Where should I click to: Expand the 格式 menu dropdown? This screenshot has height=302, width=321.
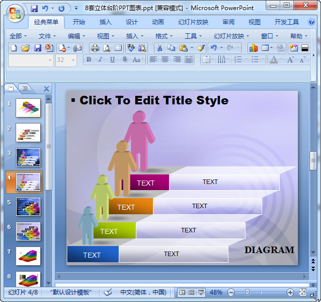coord(164,36)
